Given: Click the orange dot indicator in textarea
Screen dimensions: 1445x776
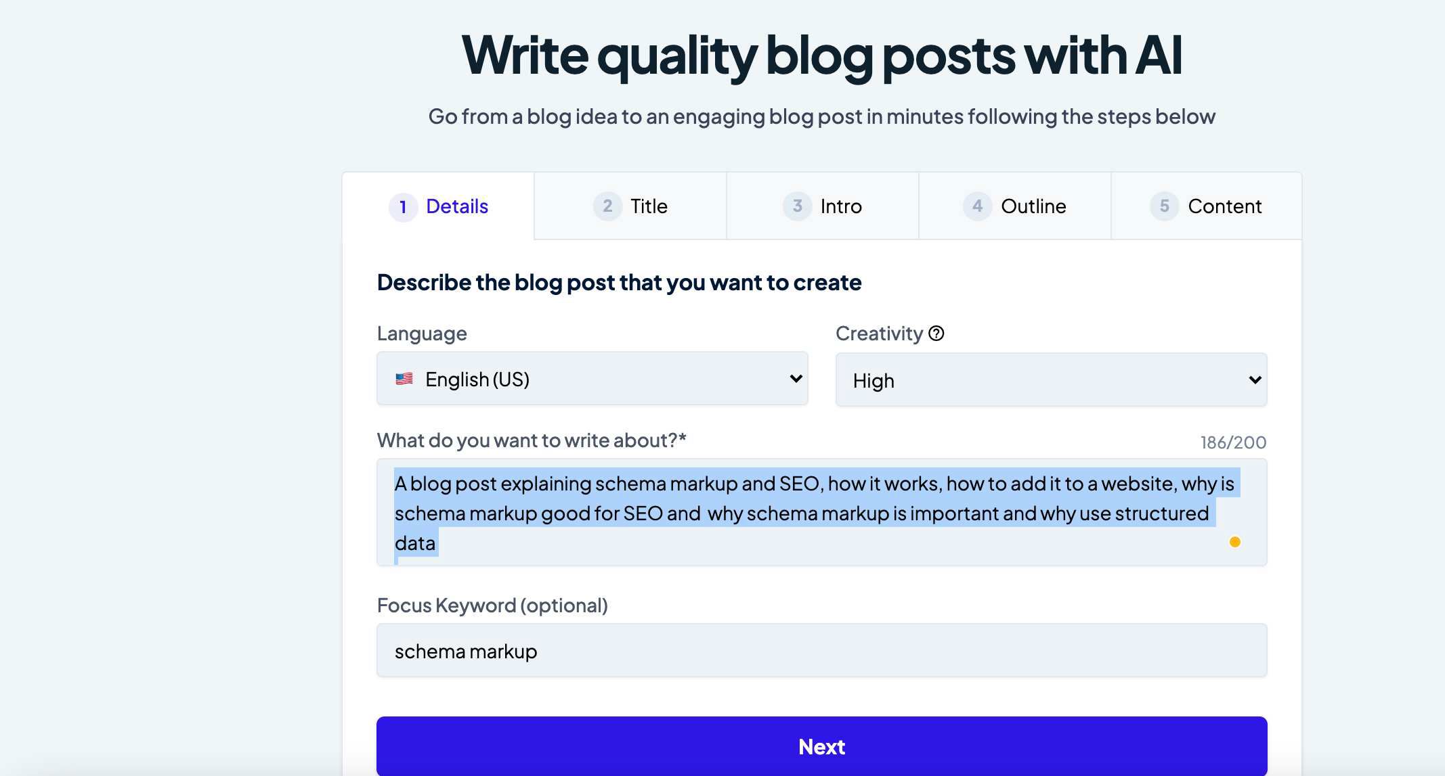Looking at the screenshot, I should coord(1234,542).
